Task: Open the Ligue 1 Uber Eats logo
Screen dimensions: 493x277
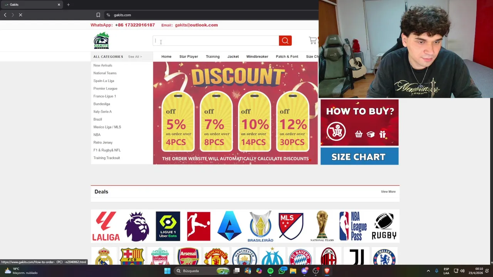Action: tap(168, 226)
